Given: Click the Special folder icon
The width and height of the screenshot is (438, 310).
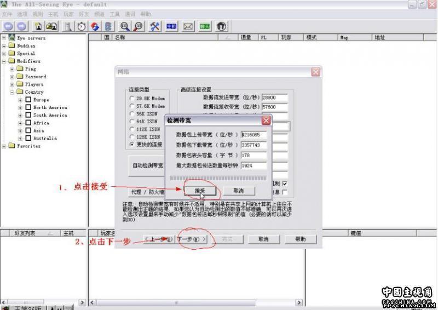Looking at the screenshot, I should 11,53.
